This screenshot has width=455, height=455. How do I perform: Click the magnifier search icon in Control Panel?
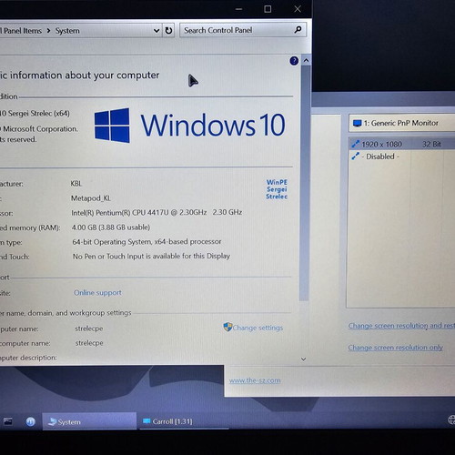tap(298, 30)
